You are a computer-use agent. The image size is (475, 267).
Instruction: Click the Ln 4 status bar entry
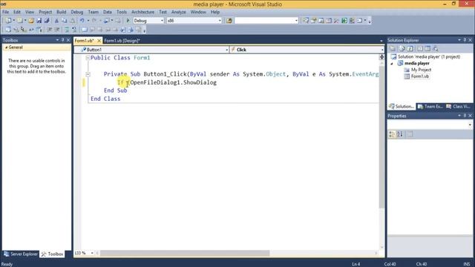[x=356, y=264]
